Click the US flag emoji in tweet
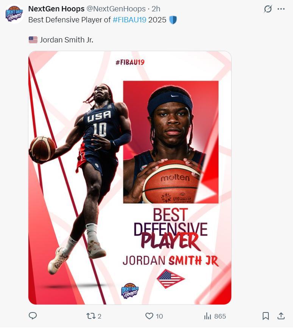Image resolution: width=293 pixels, height=328 pixels. click(x=33, y=40)
